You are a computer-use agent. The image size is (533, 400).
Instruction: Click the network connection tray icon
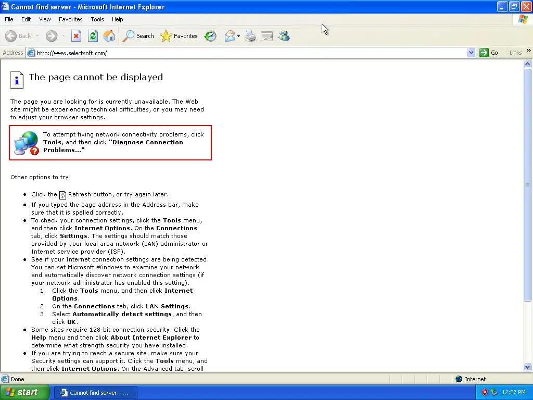coord(494,392)
